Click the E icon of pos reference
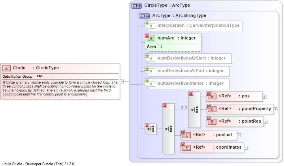284x166 pixels. click(212, 97)
